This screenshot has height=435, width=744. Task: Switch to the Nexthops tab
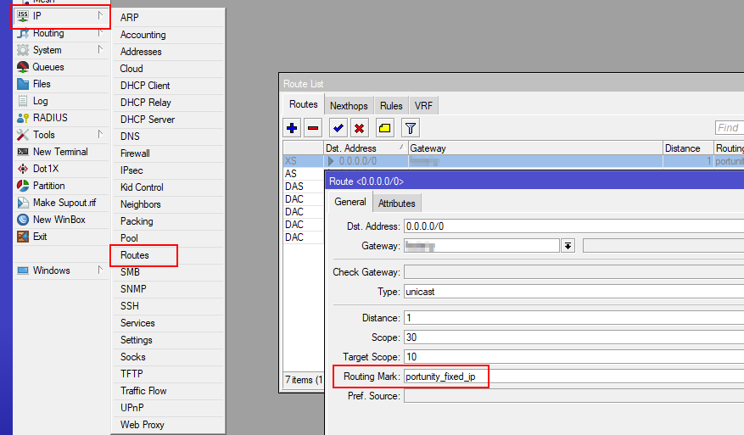pyautogui.click(x=349, y=106)
